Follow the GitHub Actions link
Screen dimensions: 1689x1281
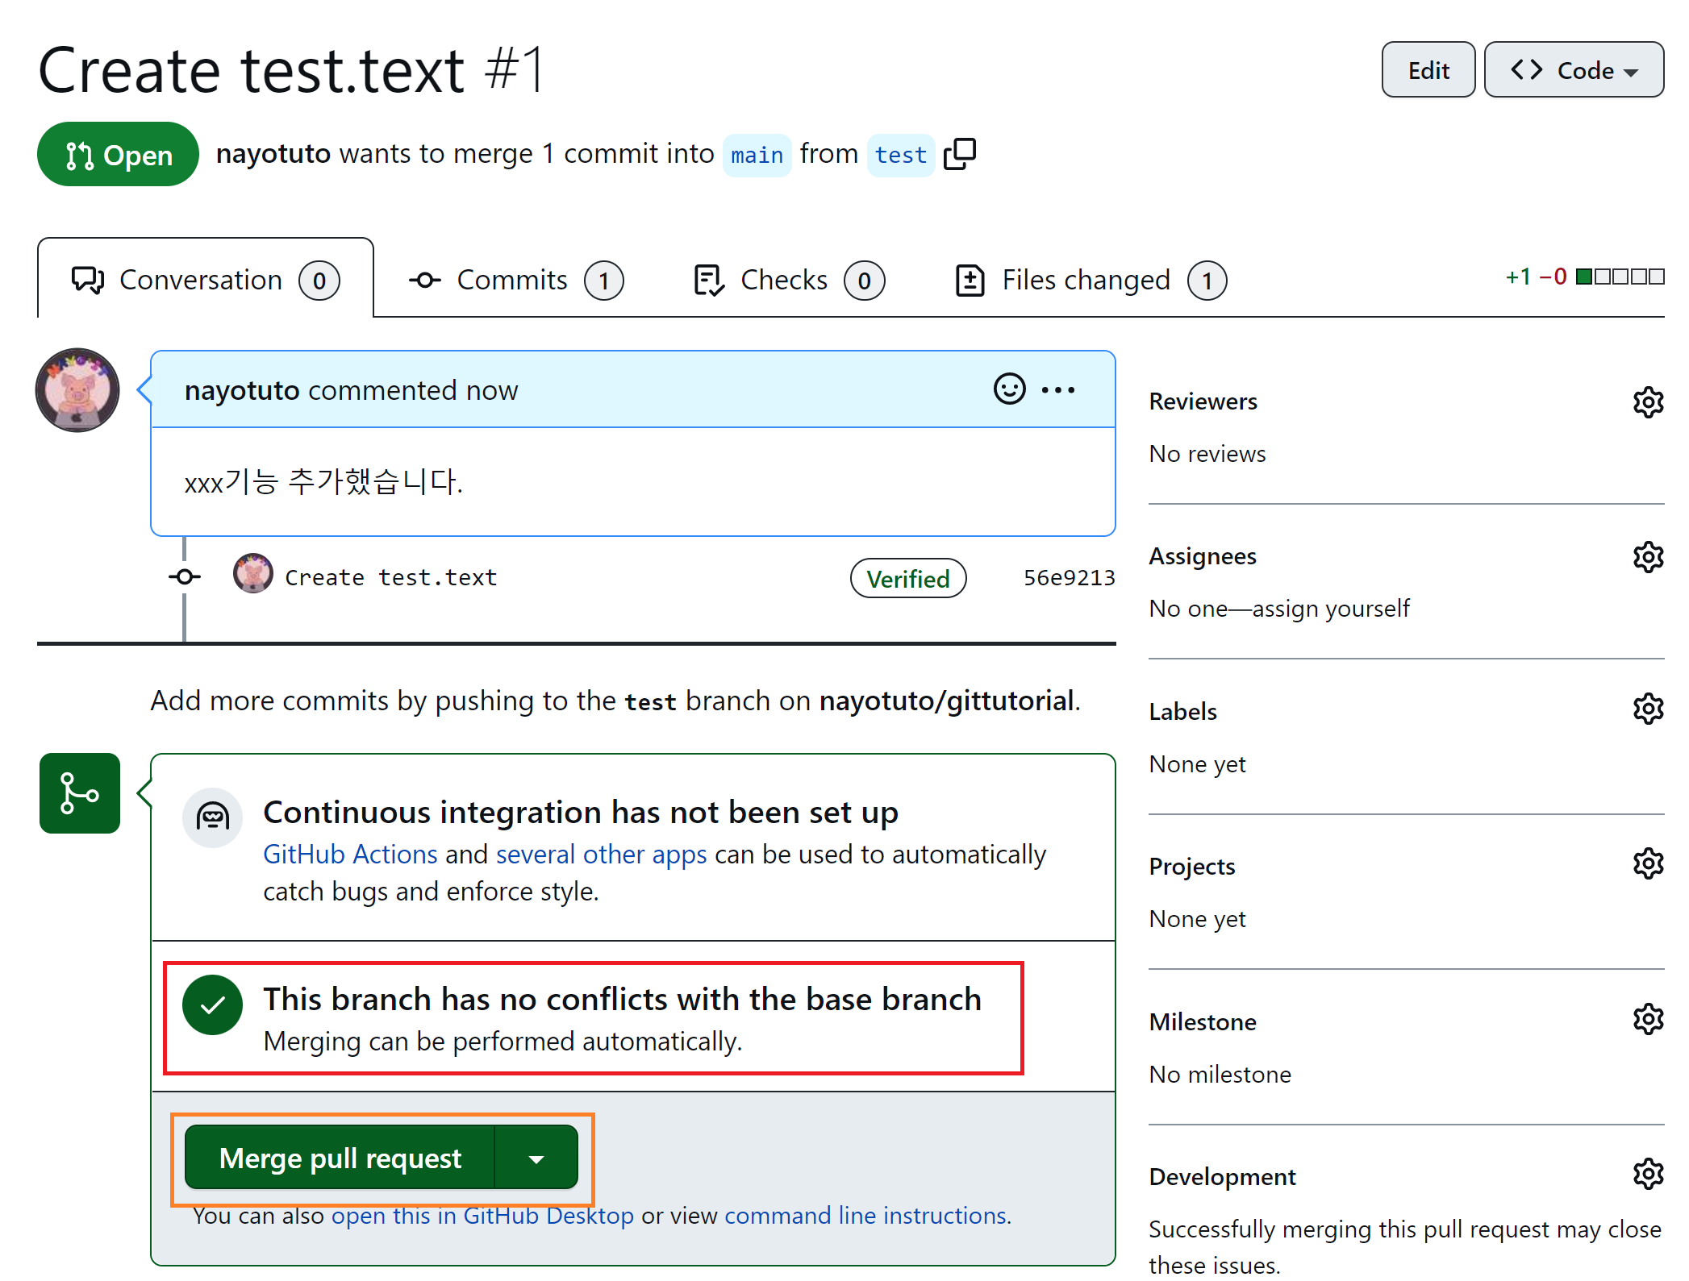tap(350, 854)
